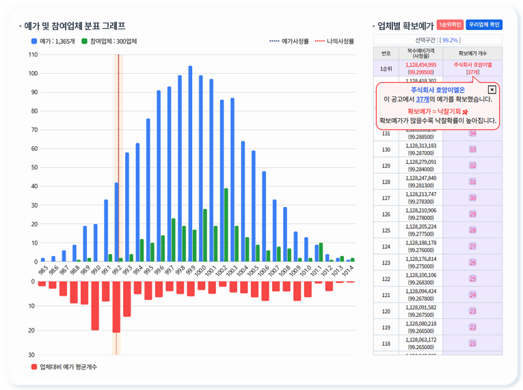Click the 확보예가 개수 column header
523x390 pixels.
472,53
